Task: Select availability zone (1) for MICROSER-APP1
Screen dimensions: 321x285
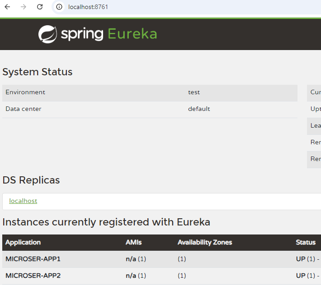Action: coord(182,259)
